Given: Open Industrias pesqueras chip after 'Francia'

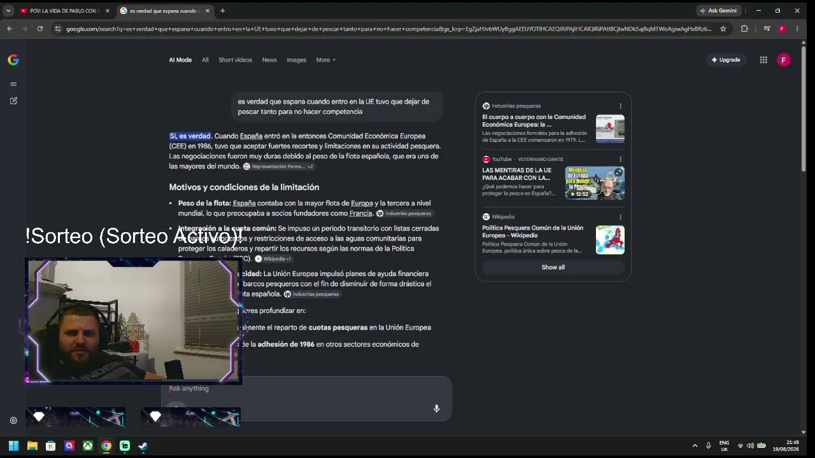Looking at the screenshot, I should 404,214.
